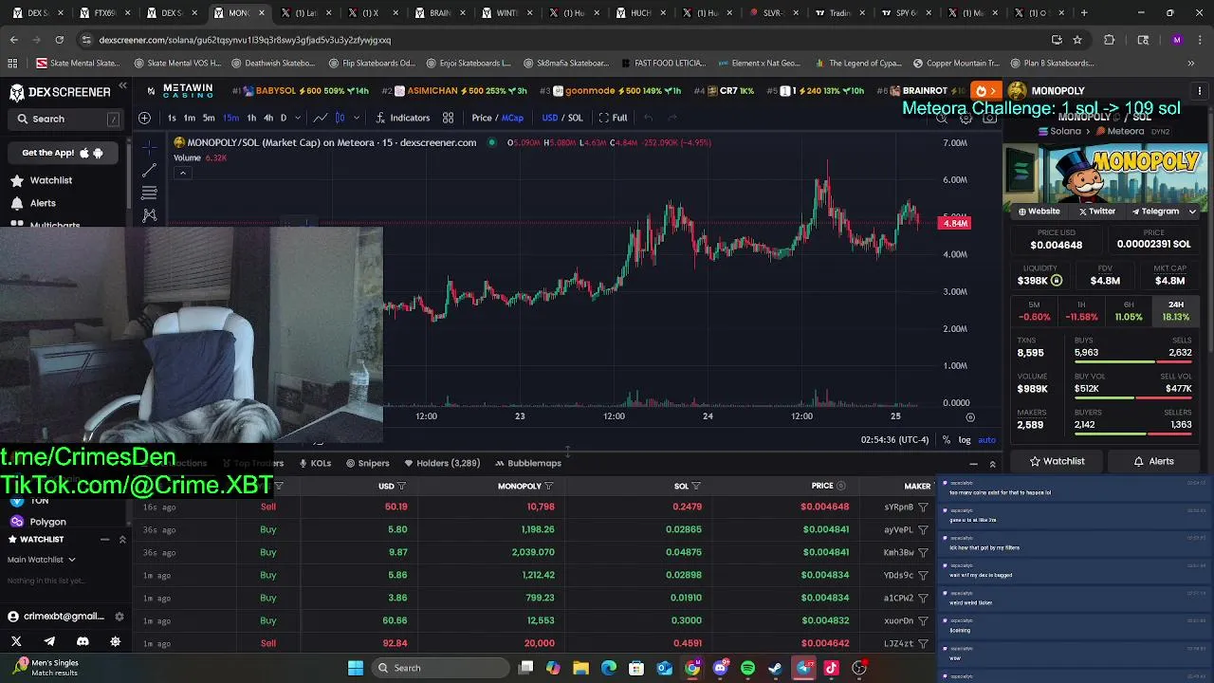
Task: Focus the DEX Screener search box
Action: point(65,119)
